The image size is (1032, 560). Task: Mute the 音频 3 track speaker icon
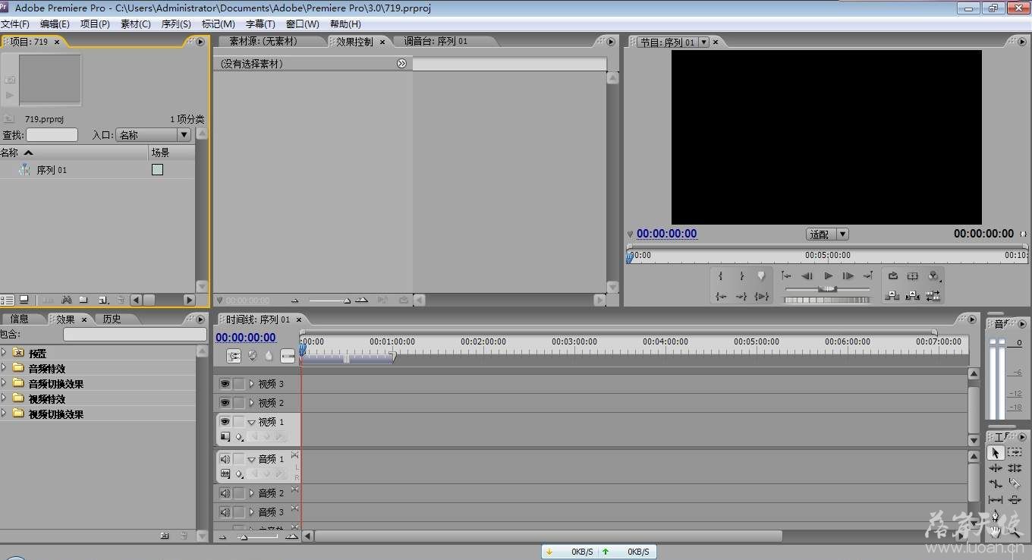point(225,512)
